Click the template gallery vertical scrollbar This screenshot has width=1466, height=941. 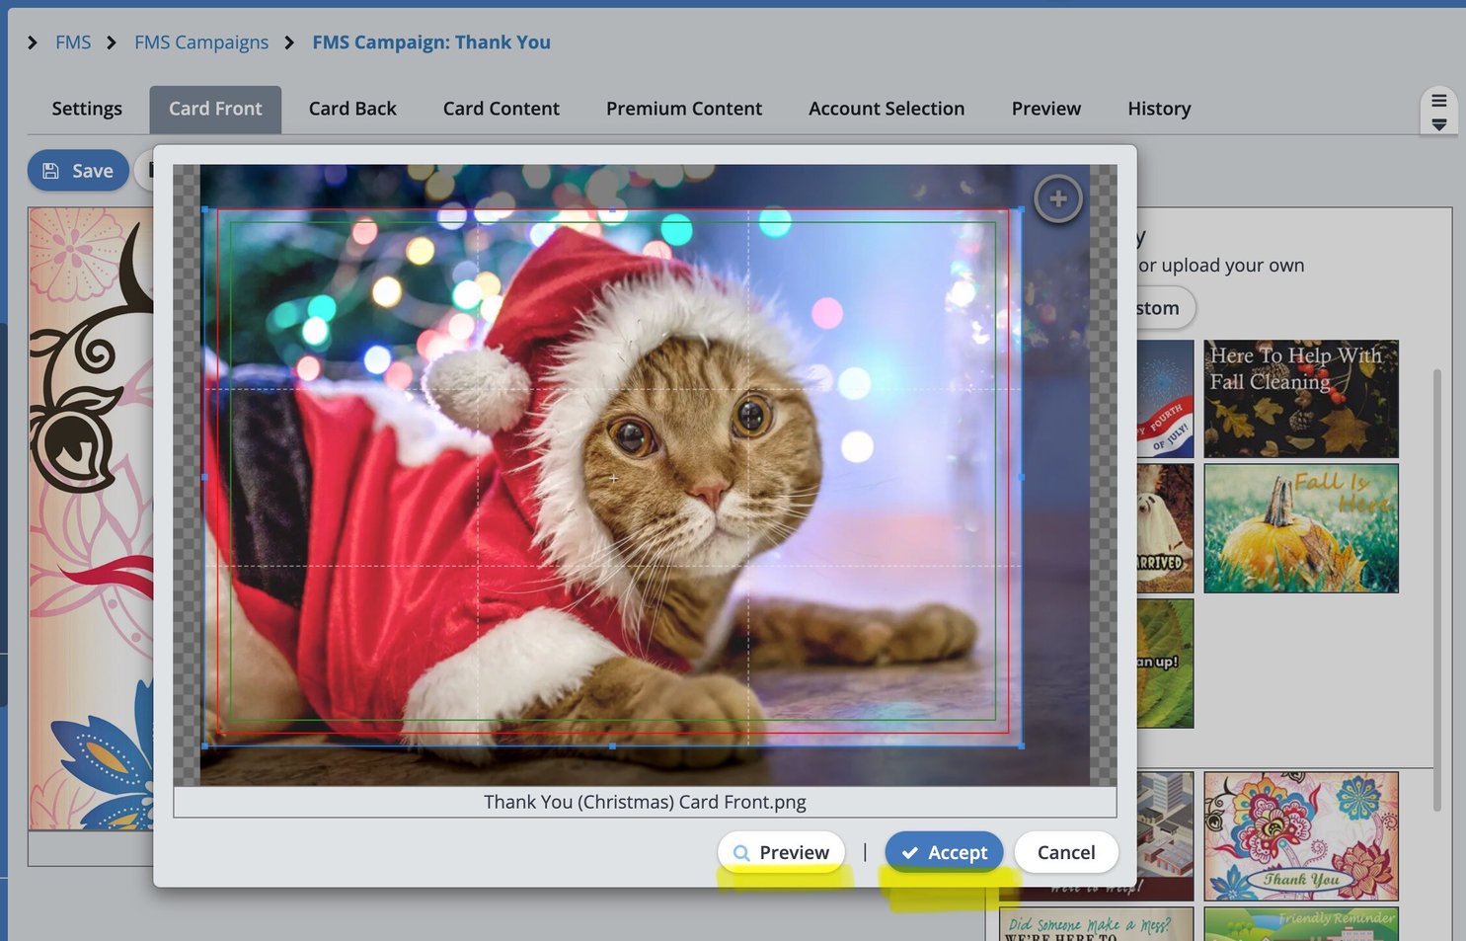click(x=1437, y=590)
